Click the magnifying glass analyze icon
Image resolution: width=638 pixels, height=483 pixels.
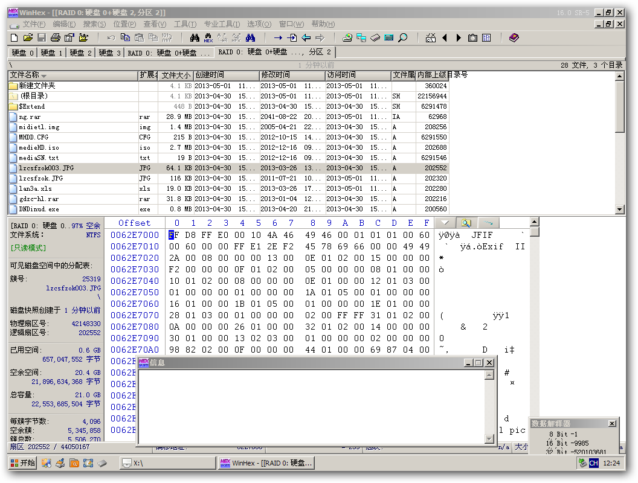[x=403, y=38]
